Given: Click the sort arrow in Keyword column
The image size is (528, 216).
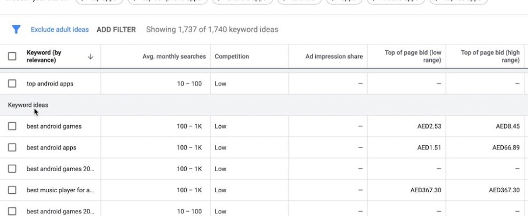Looking at the screenshot, I should 90,57.
